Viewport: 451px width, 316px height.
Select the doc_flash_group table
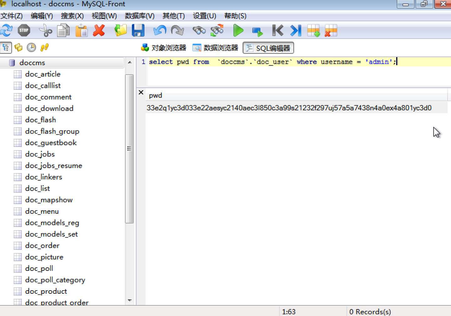[52, 131]
